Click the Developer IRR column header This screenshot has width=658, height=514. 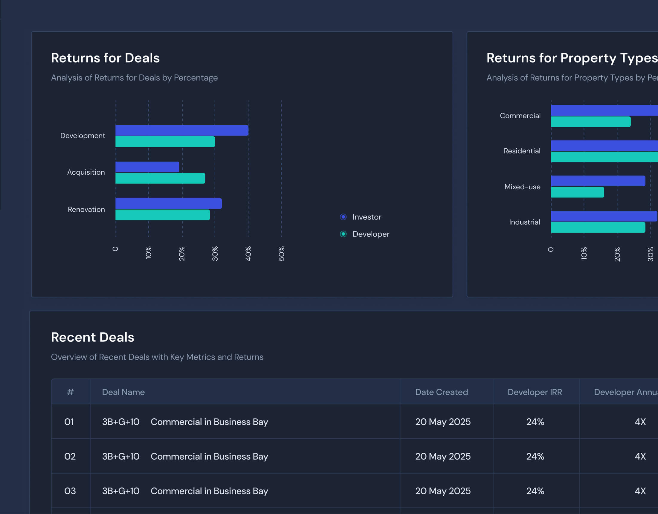coord(535,392)
